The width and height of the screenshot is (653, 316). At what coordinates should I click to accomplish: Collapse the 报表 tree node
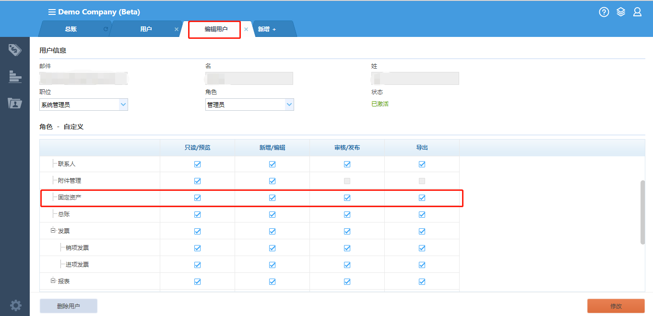coord(53,281)
